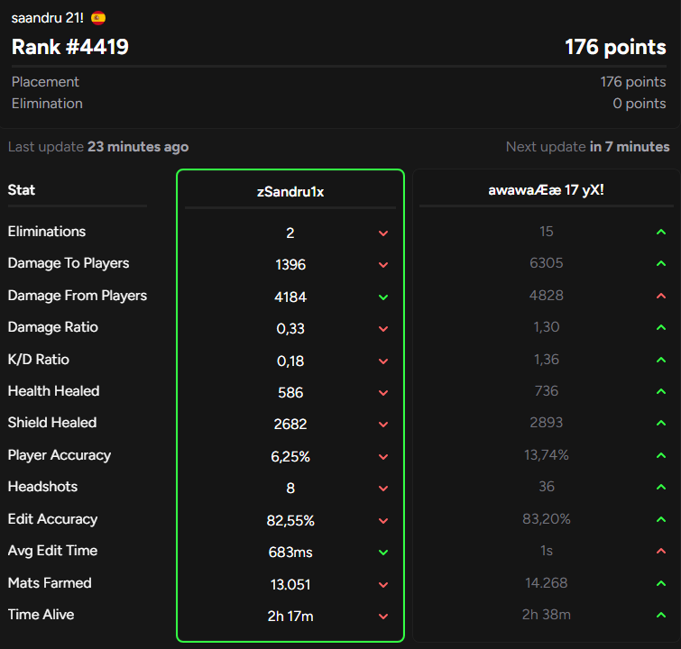Click red down arrow beside 13.051 mats farmed
Screen dimensions: 681x649
pos(383,585)
